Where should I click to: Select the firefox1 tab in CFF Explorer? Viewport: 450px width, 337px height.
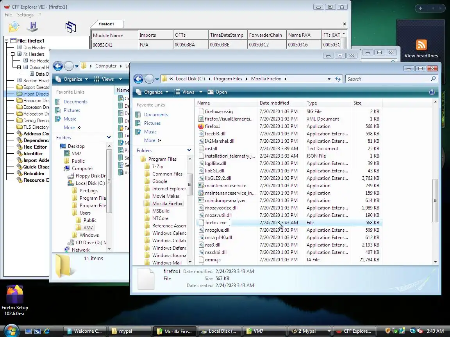click(107, 24)
